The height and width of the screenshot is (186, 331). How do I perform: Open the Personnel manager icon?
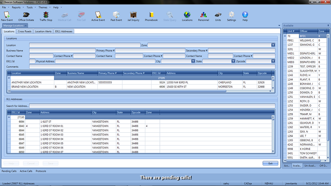pos(203,15)
